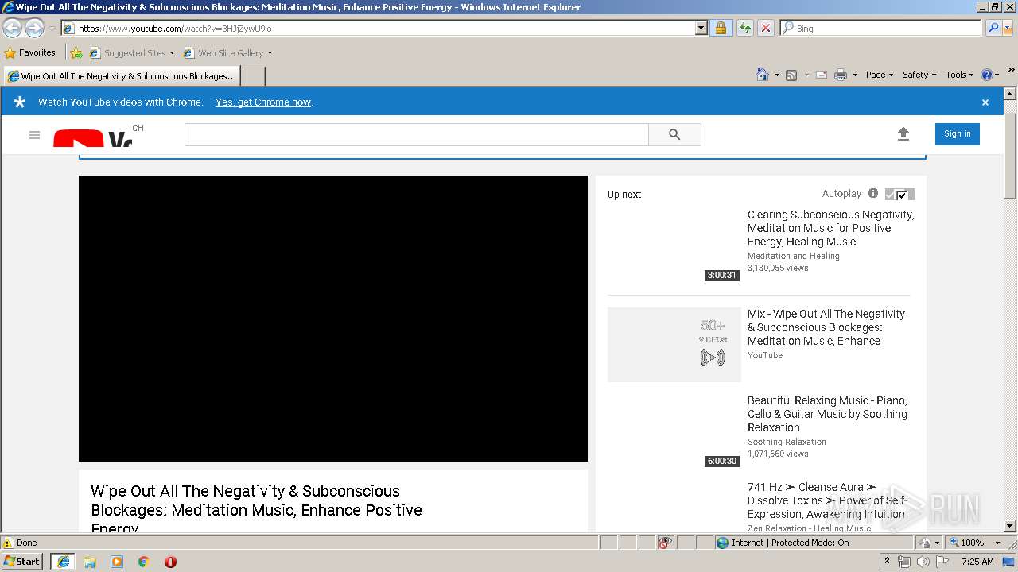Expand the Home button dropdown arrow
This screenshot has width=1018, height=572.
click(777, 75)
